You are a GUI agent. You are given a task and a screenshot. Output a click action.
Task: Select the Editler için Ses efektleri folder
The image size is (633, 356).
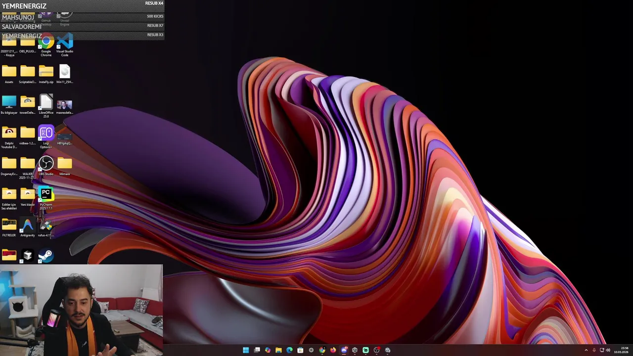pos(9,198)
